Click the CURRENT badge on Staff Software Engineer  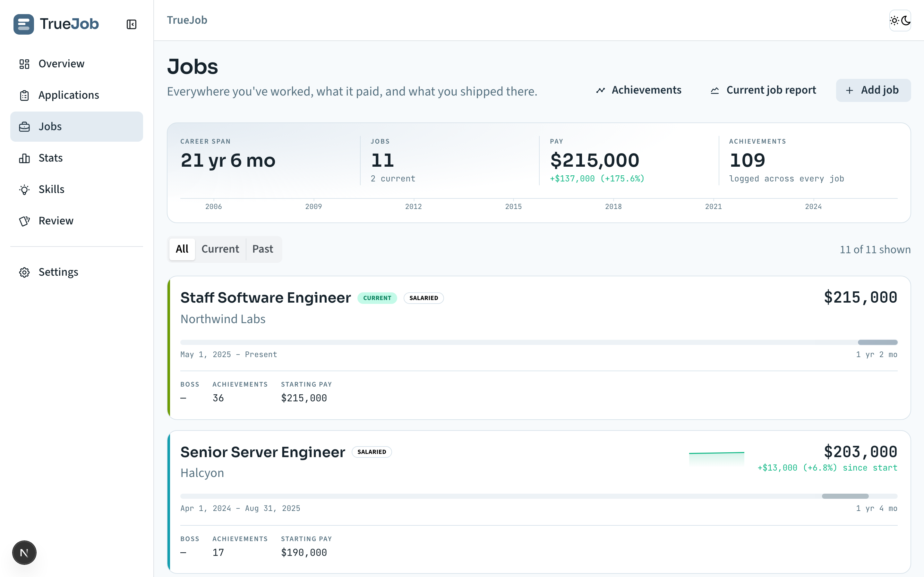coord(377,298)
